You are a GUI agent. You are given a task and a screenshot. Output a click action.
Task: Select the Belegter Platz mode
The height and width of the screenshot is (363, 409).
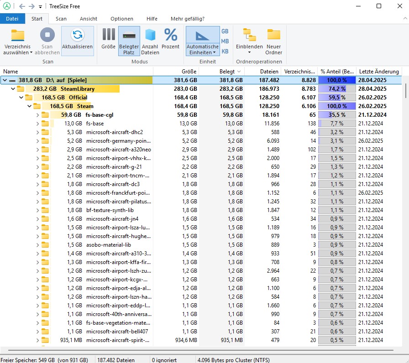coord(129,41)
